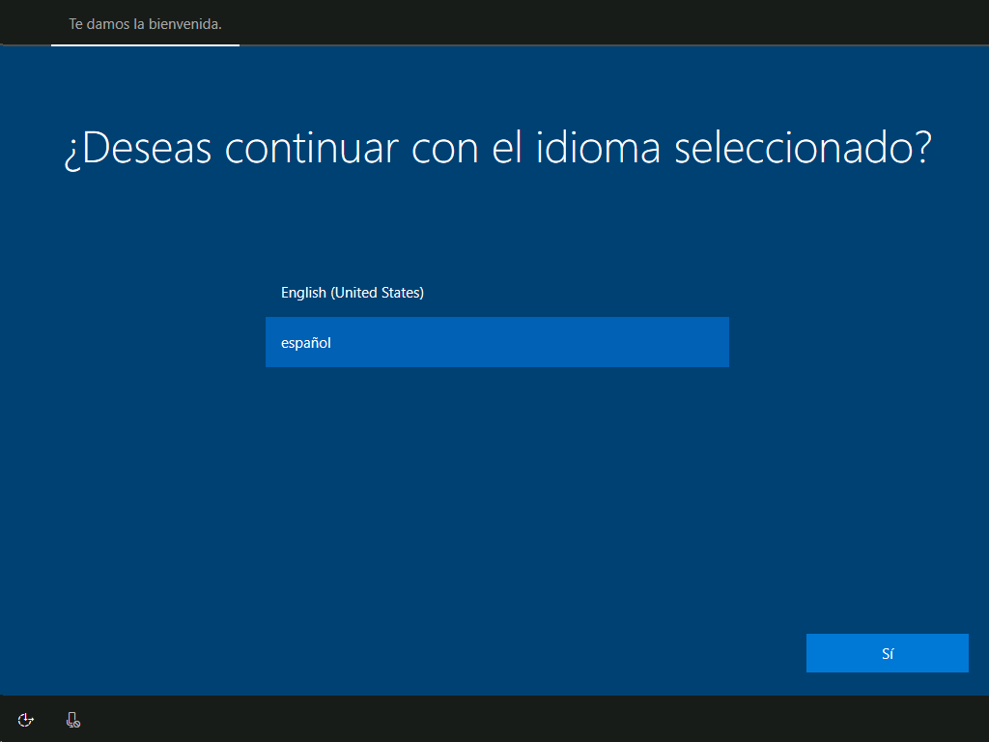Image resolution: width=989 pixels, height=742 pixels.
Task: Click the highlighted español row
Action: [496, 342]
